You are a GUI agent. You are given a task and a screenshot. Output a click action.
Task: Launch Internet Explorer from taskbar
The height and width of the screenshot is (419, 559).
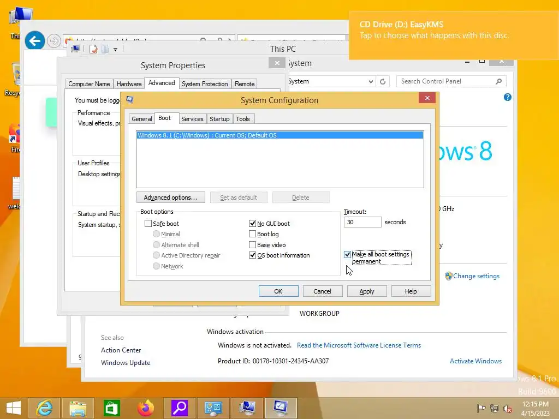pyautogui.click(x=44, y=408)
